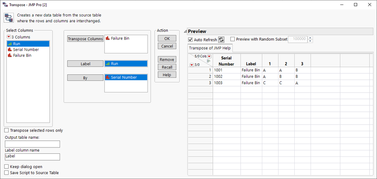Enable Preview with Random Subset
This screenshot has width=377, height=179.
[232, 39]
